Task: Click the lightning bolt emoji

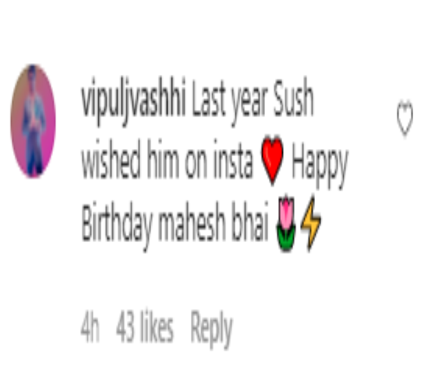Action: pos(311,224)
